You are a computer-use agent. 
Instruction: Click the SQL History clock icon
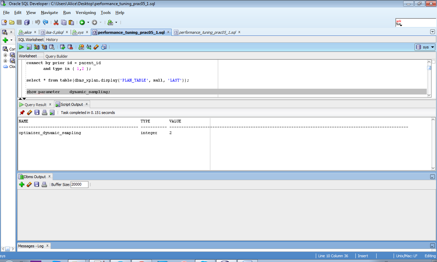point(104,47)
